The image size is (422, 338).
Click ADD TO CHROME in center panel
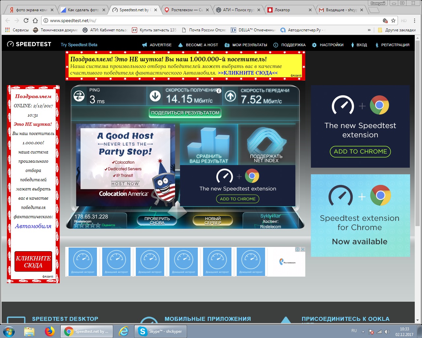tap(238, 199)
